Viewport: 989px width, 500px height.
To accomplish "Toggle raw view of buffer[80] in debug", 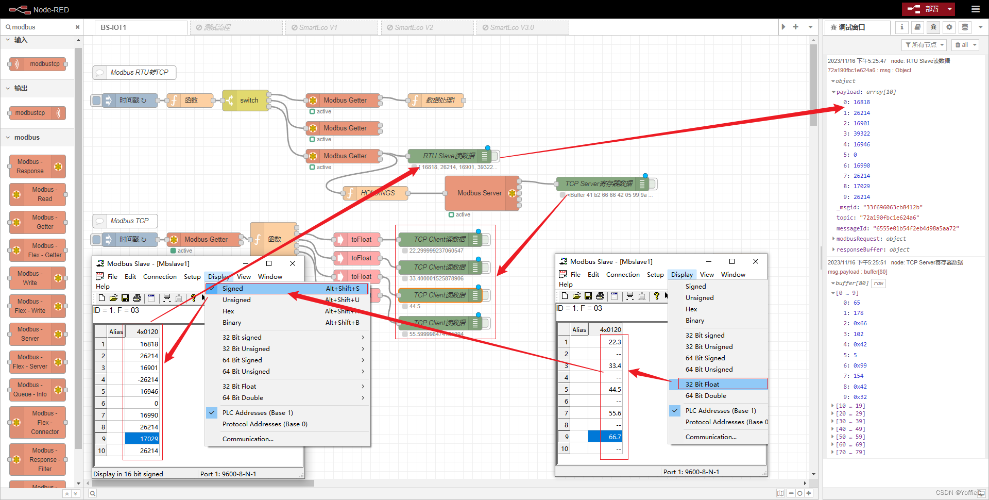I will [x=878, y=283].
